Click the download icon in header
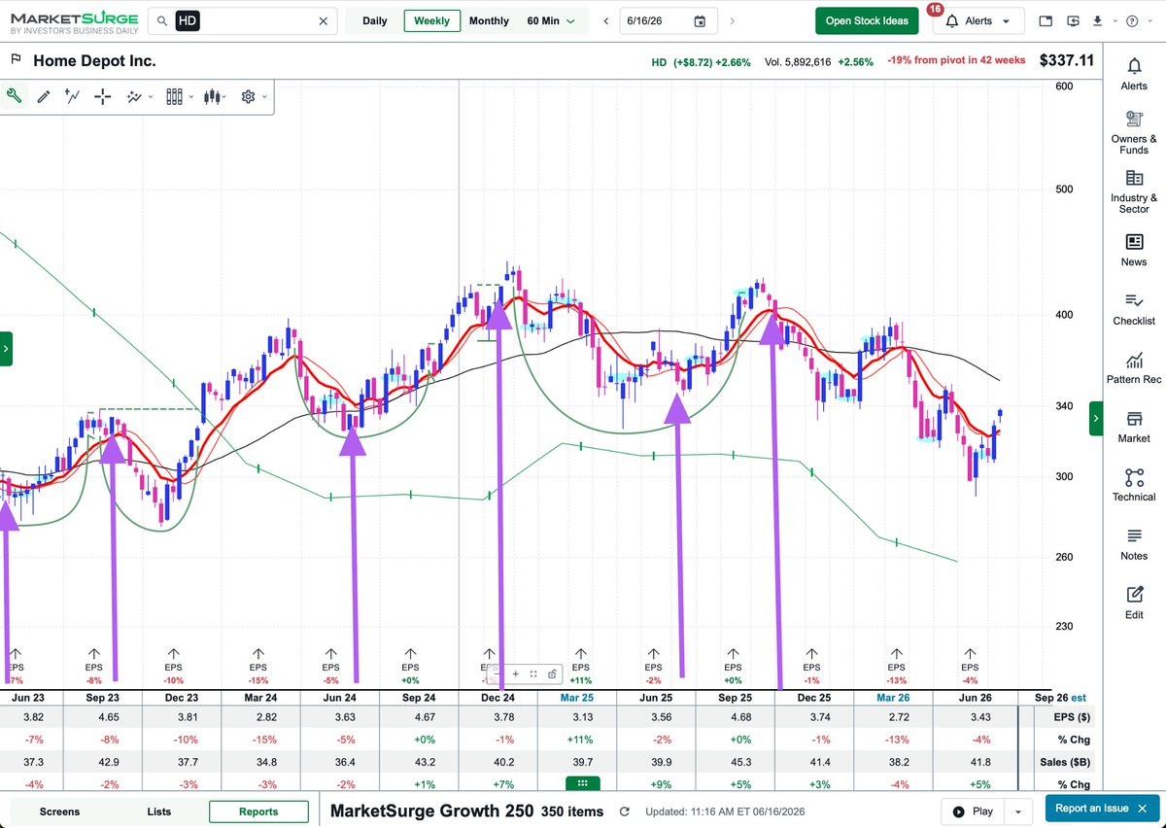 (x=1097, y=20)
